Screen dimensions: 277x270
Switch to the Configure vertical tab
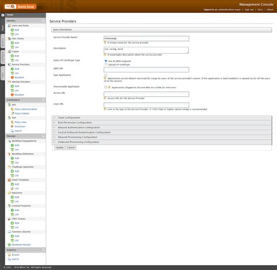(3, 57)
